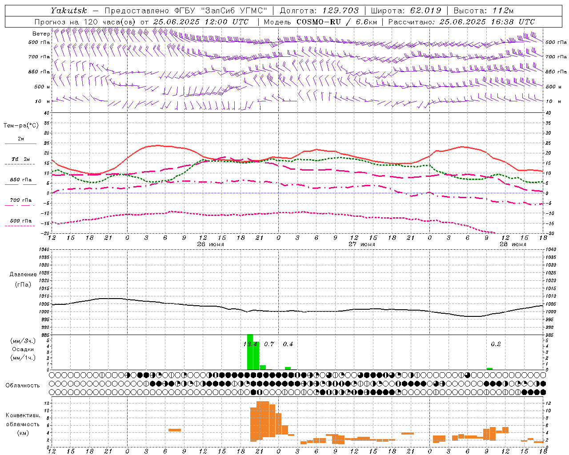Click the Yakutsk station title
Viewport: 569px width, 455px height.
coord(68,11)
